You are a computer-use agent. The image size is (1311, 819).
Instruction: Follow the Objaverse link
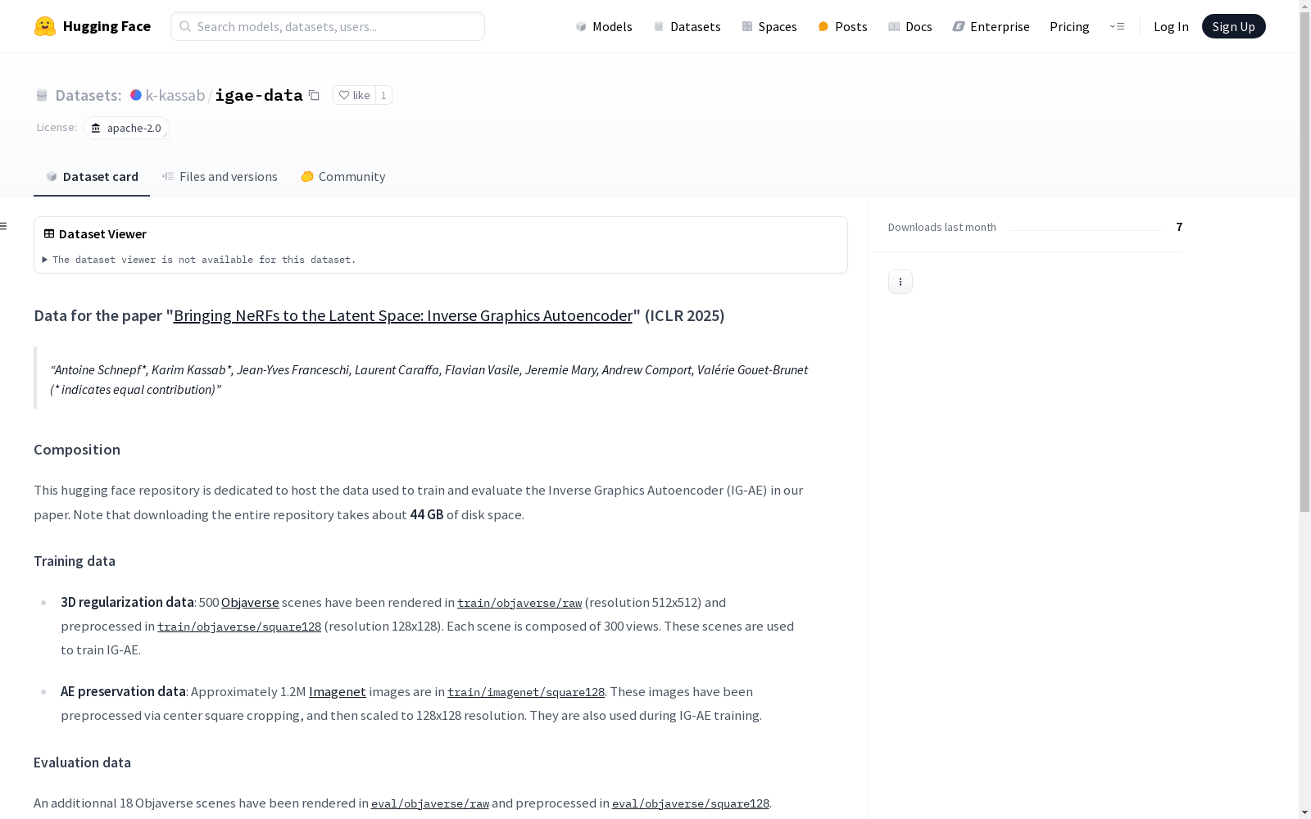click(x=250, y=602)
